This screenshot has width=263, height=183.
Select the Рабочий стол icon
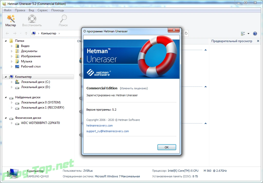pos(17,66)
